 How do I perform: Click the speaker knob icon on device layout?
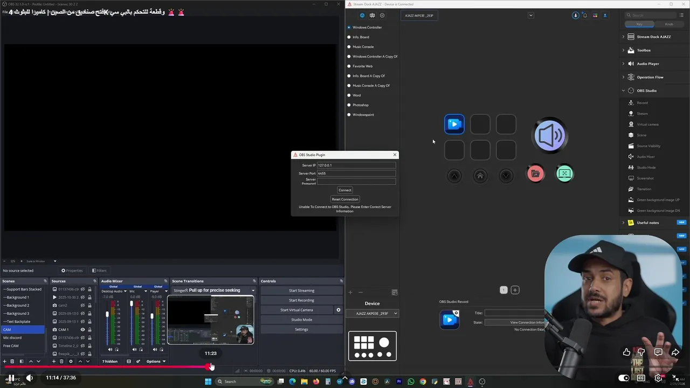549,135
